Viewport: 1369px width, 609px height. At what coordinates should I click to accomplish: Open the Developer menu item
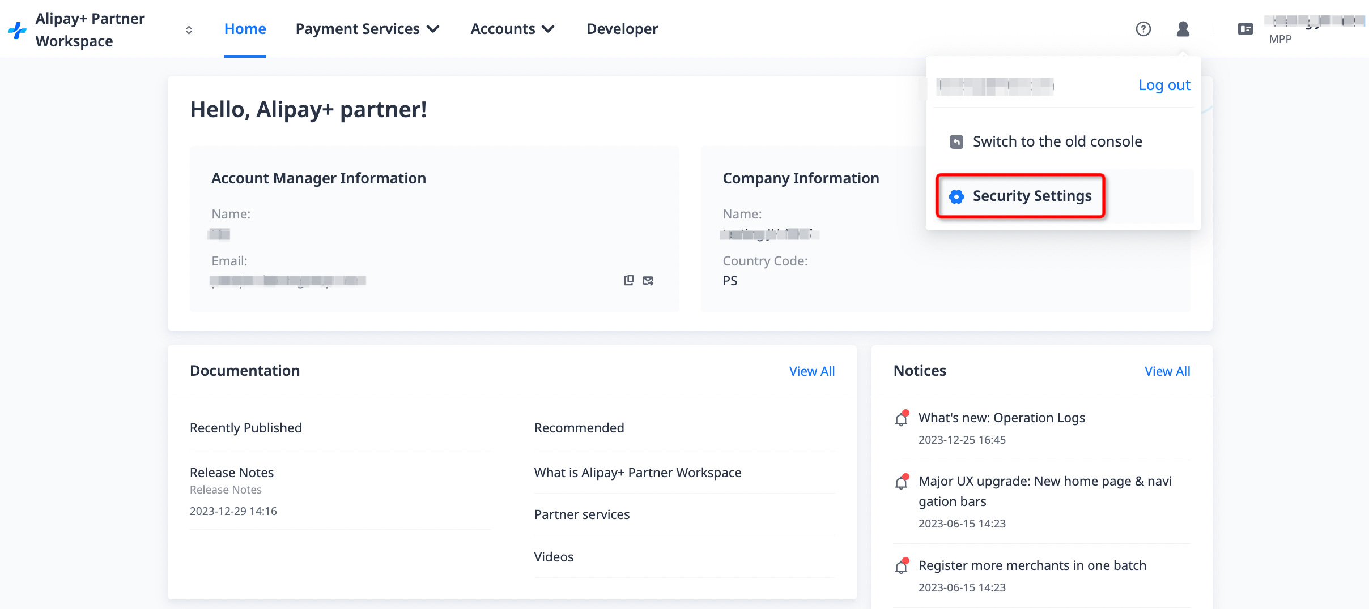click(622, 29)
